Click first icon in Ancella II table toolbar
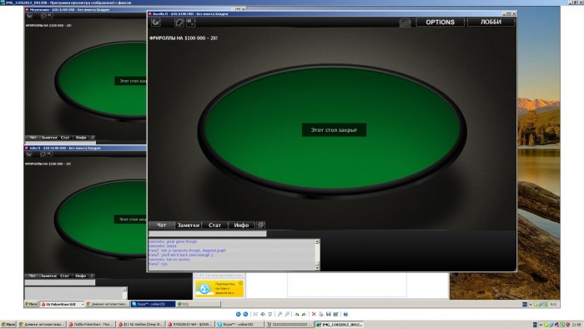584x329 pixels. (x=156, y=23)
